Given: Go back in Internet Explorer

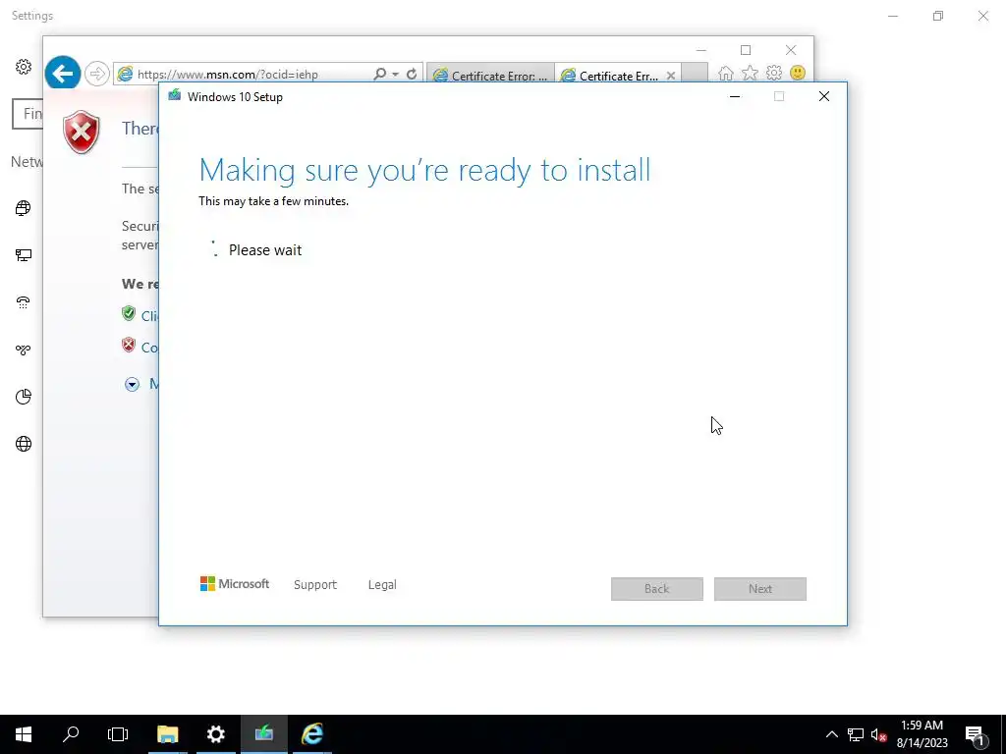Looking at the screenshot, I should pyautogui.click(x=62, y=74).
